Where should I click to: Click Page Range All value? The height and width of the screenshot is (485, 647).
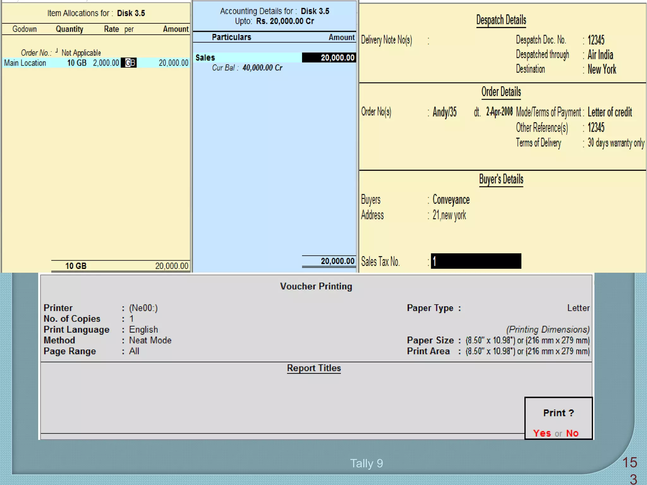134,351
